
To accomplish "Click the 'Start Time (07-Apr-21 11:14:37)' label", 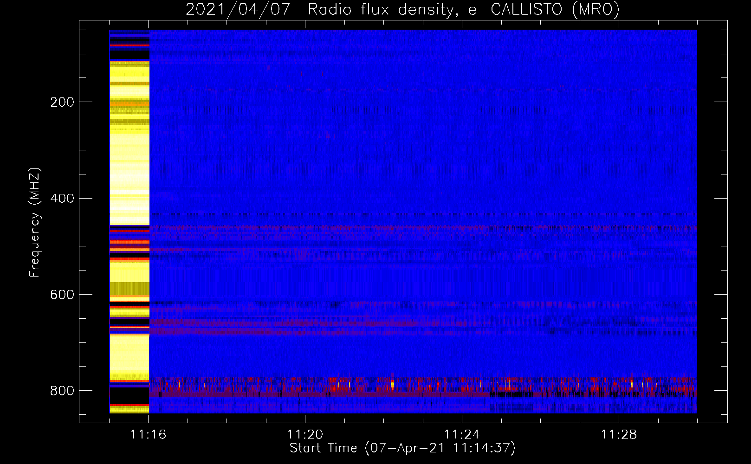I will click(x=402, y=448).
